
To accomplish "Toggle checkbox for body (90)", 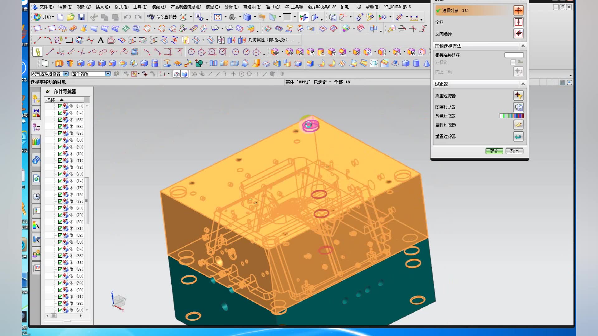I will coord(60,290).
